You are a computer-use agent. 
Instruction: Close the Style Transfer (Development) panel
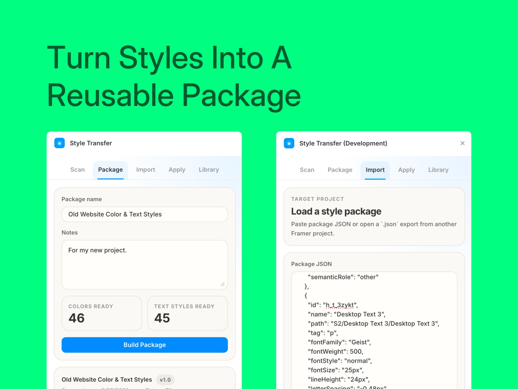pyautogui.click(x=462, y=143)
